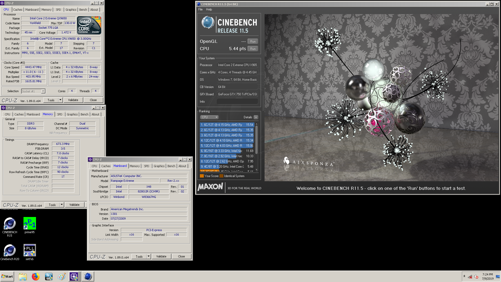This screenshot has width=501, height=282.
Task: Click Close in Mainboard CPU-Z window
Action: [181, 256]
